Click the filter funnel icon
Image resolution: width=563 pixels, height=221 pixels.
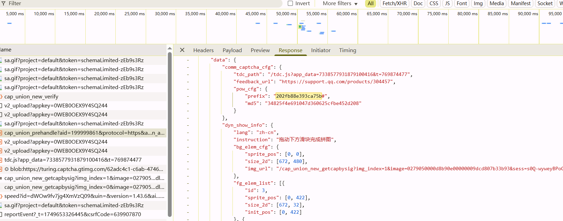3,3
